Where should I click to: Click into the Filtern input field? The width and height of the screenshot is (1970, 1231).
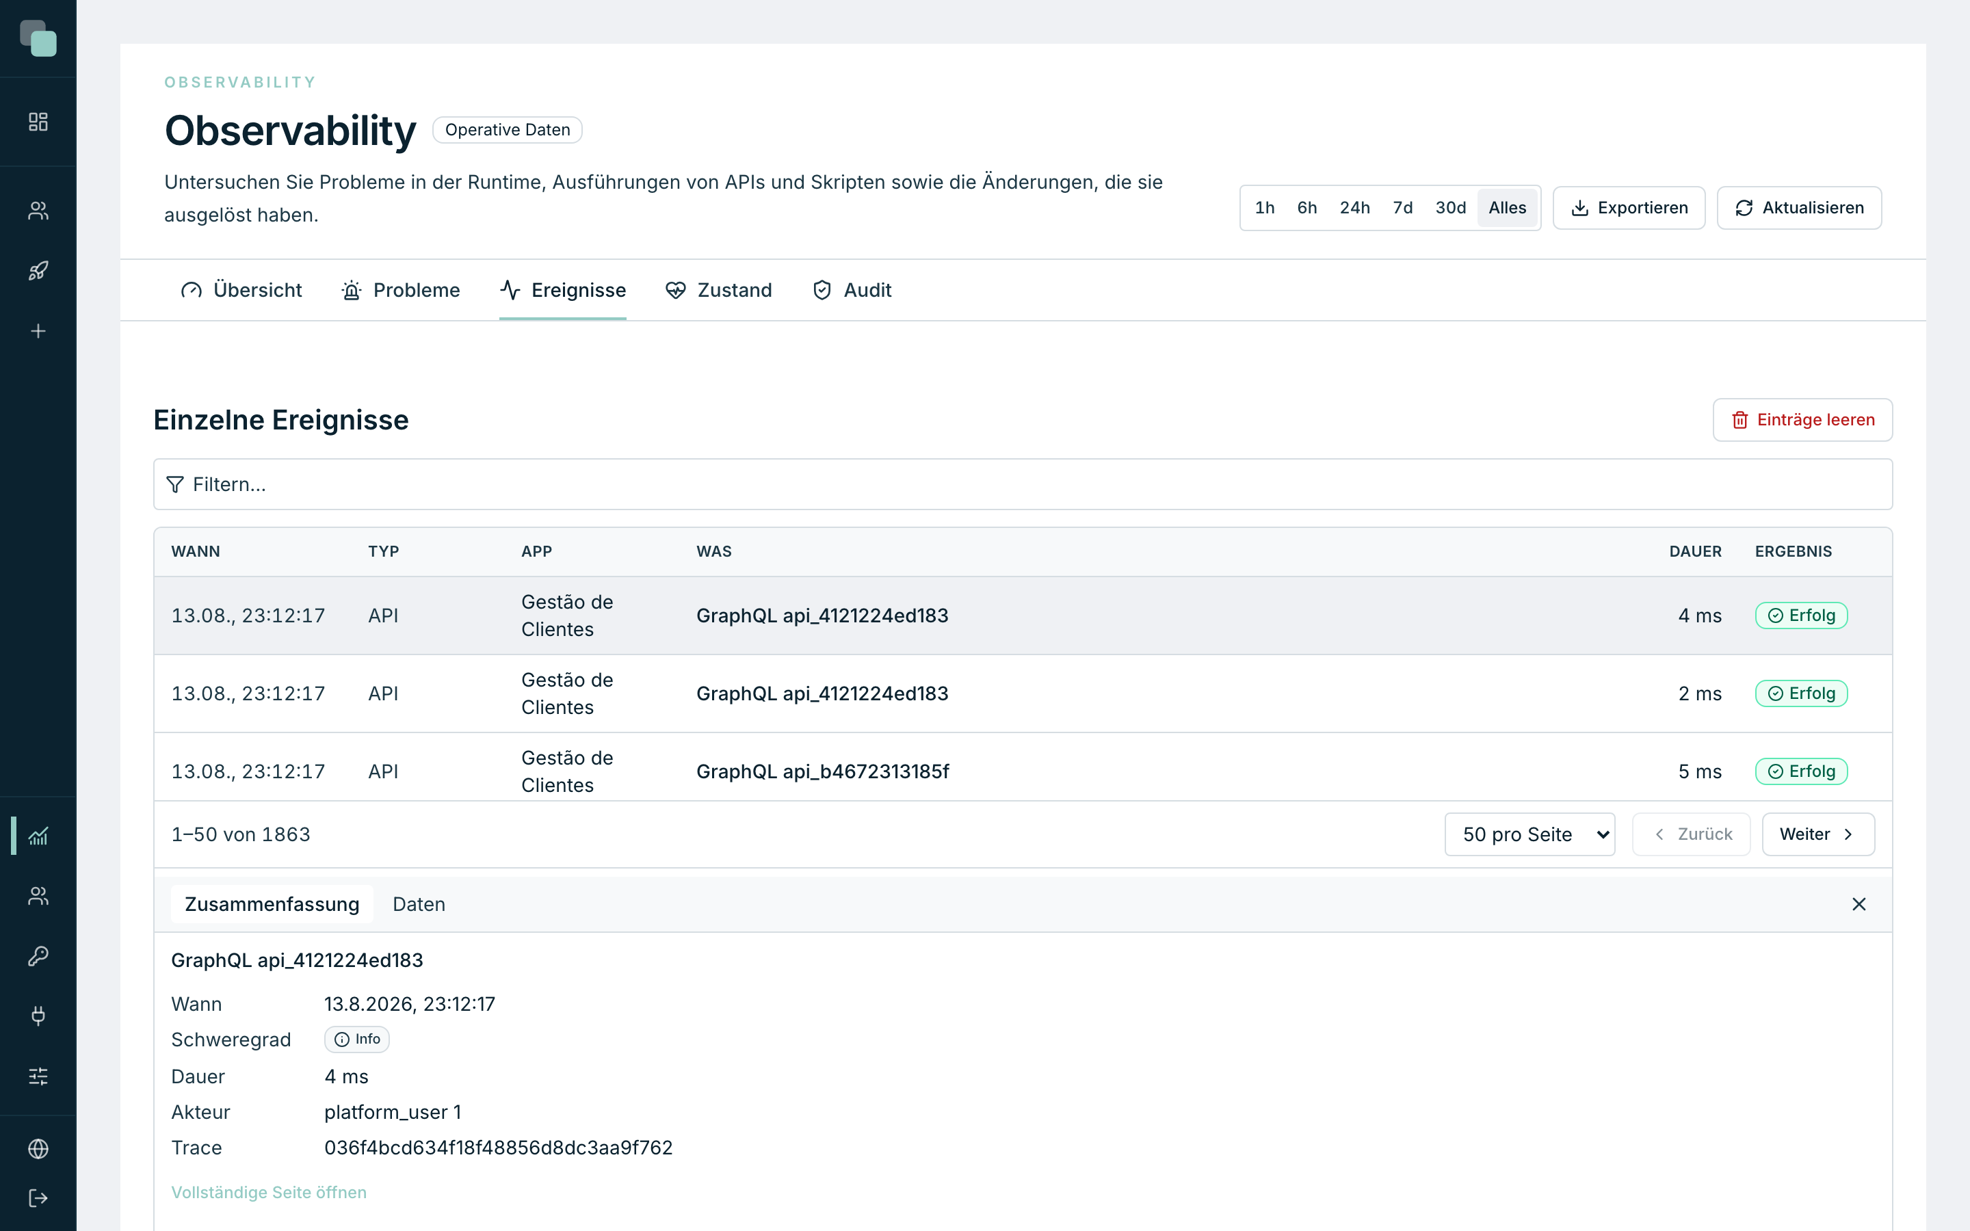(1023, 484)
